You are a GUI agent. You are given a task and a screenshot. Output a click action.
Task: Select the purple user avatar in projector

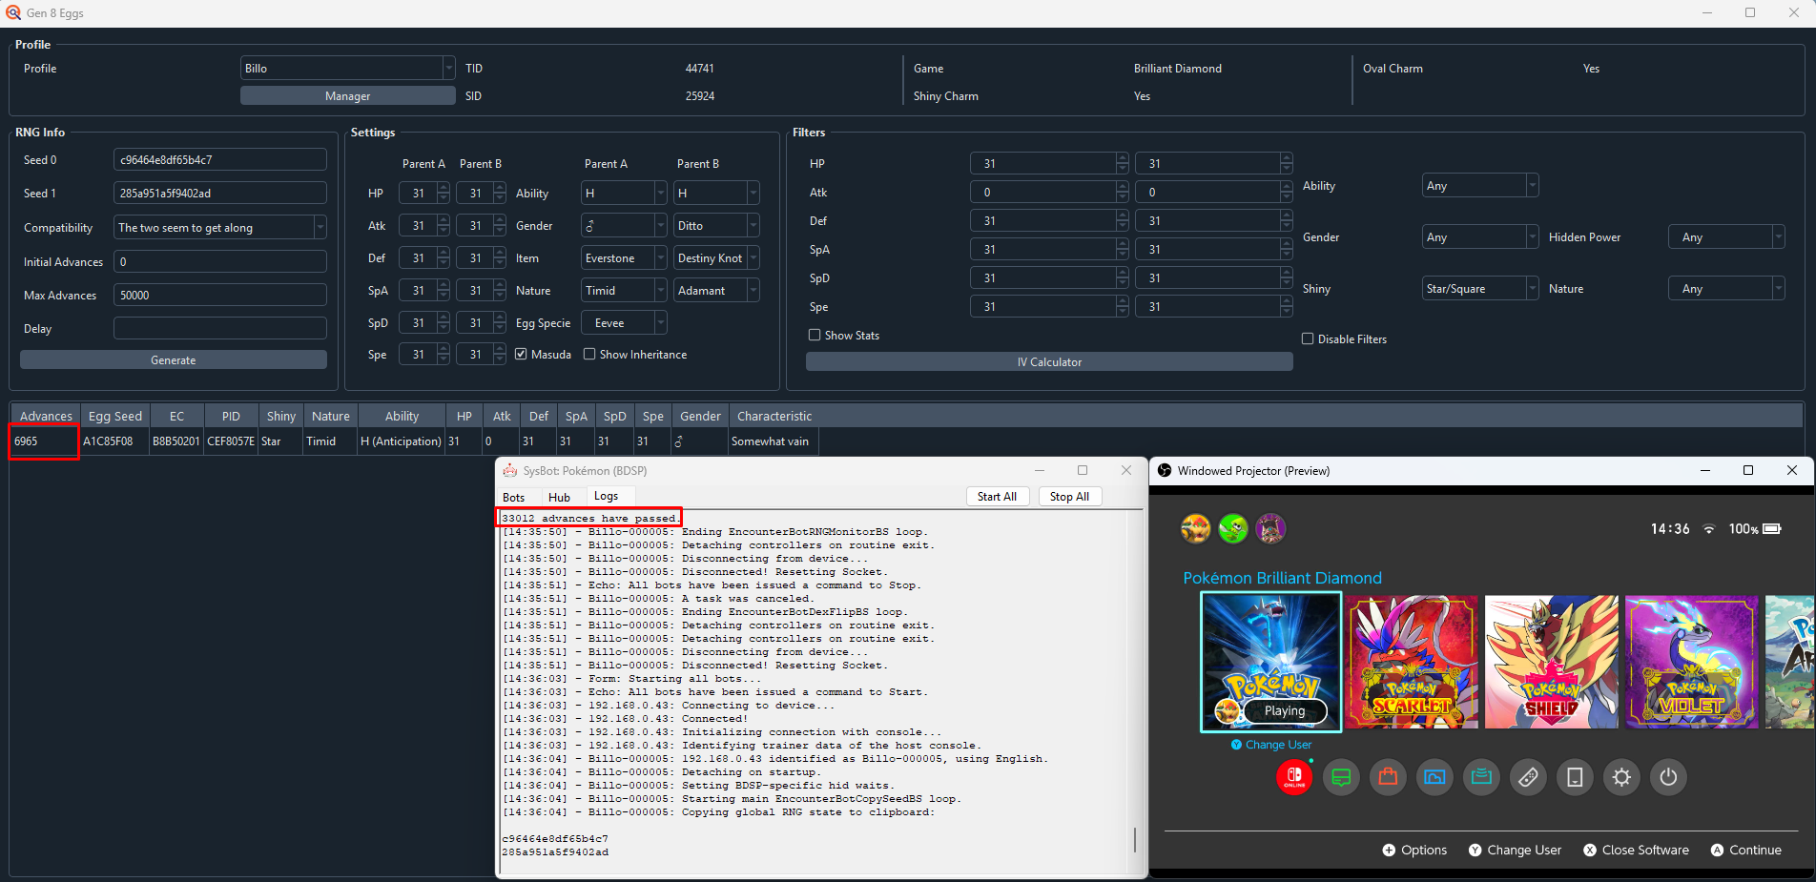pyautogui.click(x=1270, y=528)
